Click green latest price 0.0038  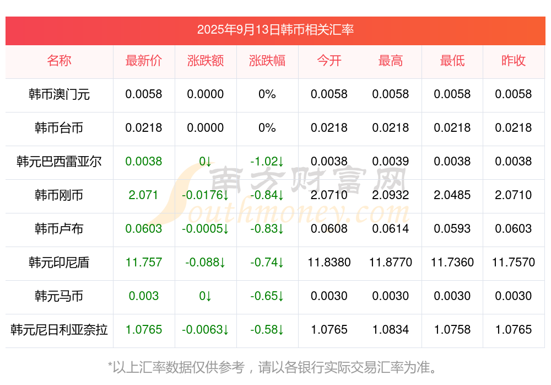pos(144,161)
